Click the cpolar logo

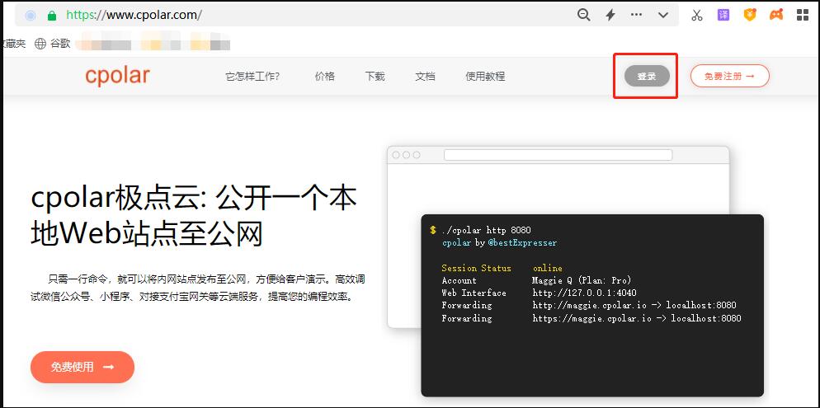117,76
